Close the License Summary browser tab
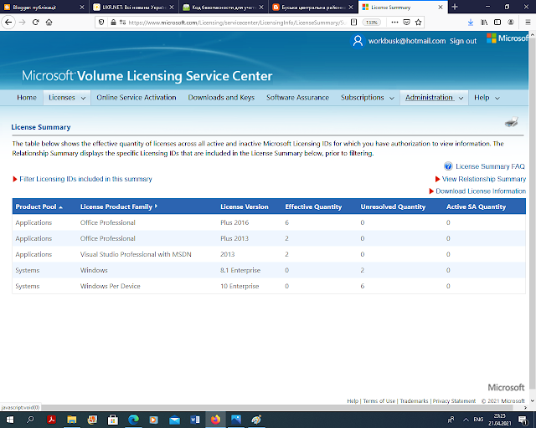This screenshot has width=536, height=428. [441, 7]
